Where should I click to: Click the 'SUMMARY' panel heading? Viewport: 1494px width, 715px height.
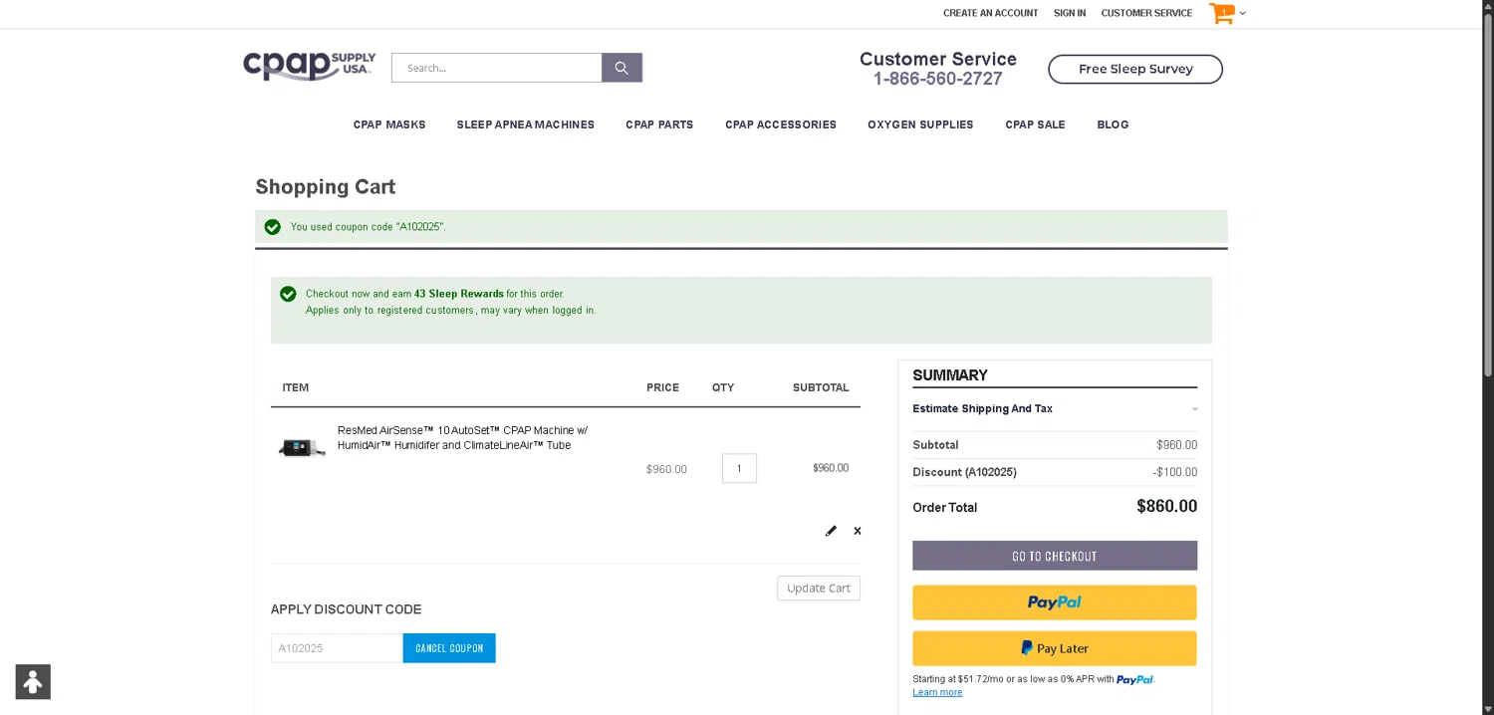tap(950, 375)
